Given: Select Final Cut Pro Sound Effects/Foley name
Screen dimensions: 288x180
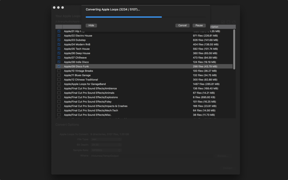Looking at the screenshot, I should [88, 102].
